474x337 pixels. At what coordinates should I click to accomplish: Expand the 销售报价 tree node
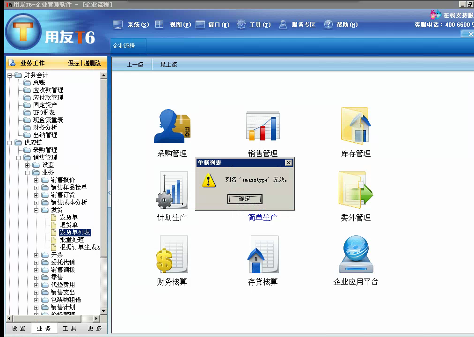36,180
